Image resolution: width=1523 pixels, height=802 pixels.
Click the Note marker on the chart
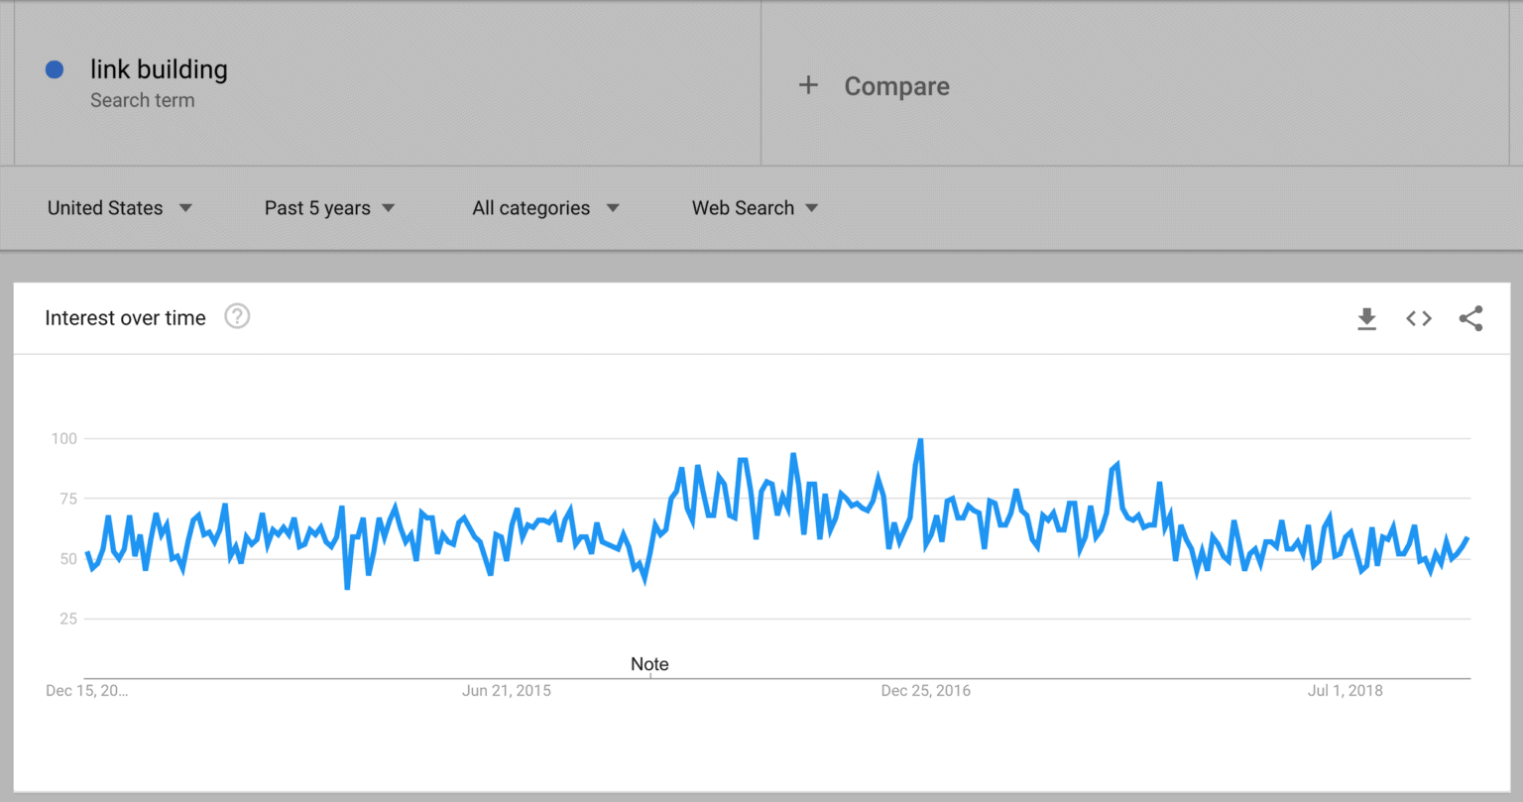tap(649, 664)
